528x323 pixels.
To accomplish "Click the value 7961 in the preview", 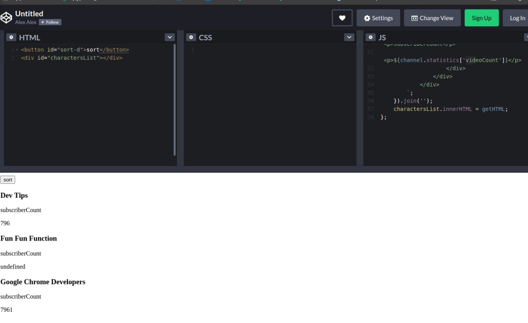I will pyautogui.click(x=7, y=310).
